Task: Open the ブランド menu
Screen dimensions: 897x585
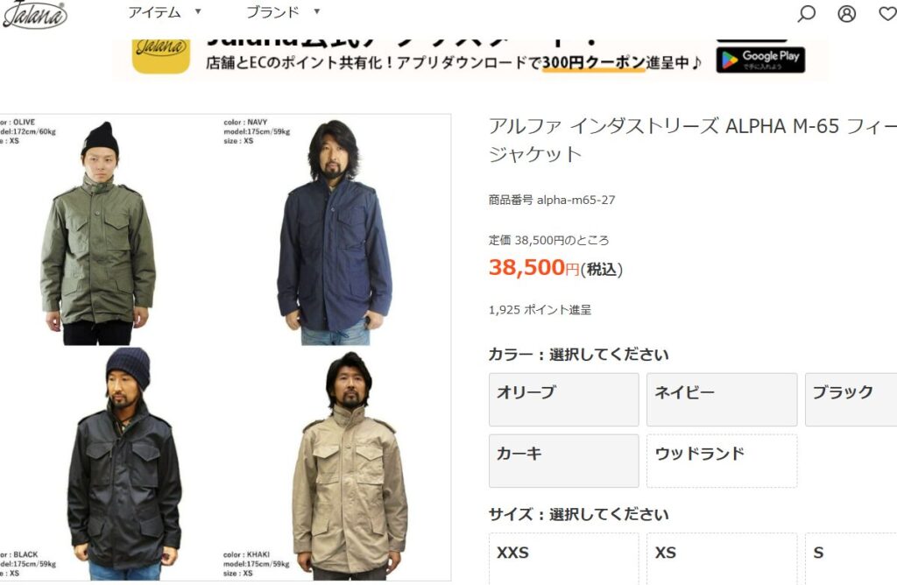Action: pyautogui.click(x=273, y=12)
